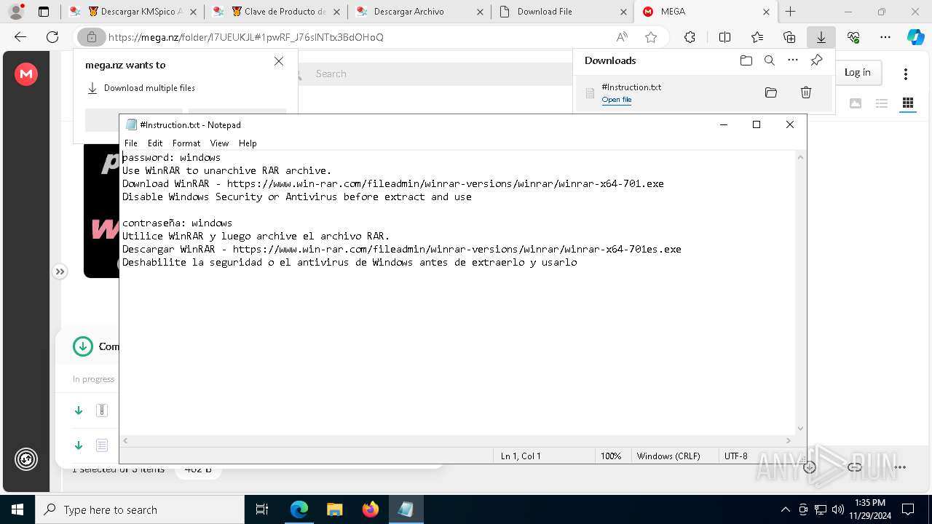
Task: Open Notepad Format menu
Action: click(186, 143)
